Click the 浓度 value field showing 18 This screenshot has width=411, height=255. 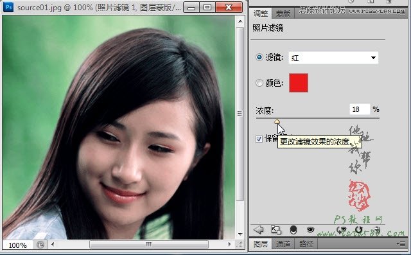point(360,109)
